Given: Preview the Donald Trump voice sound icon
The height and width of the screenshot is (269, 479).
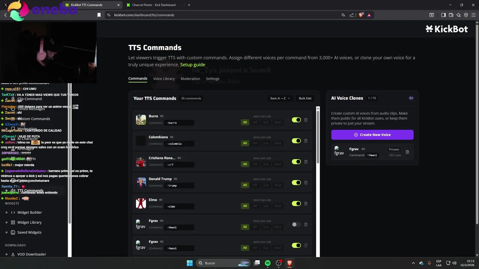Looking at the screenshot, I should 175,179.
